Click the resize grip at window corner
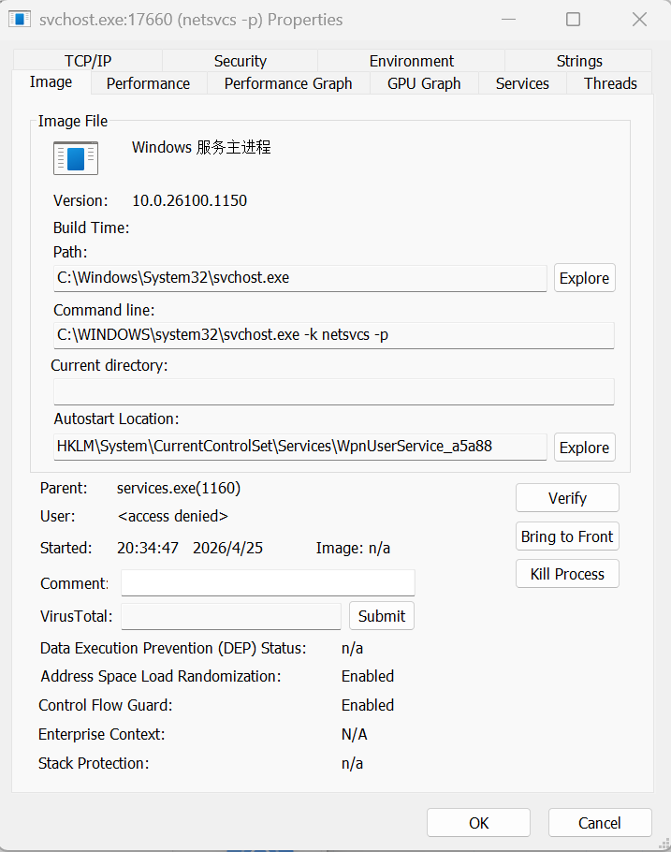Screen dimensions: 671x852 (664, 844)
